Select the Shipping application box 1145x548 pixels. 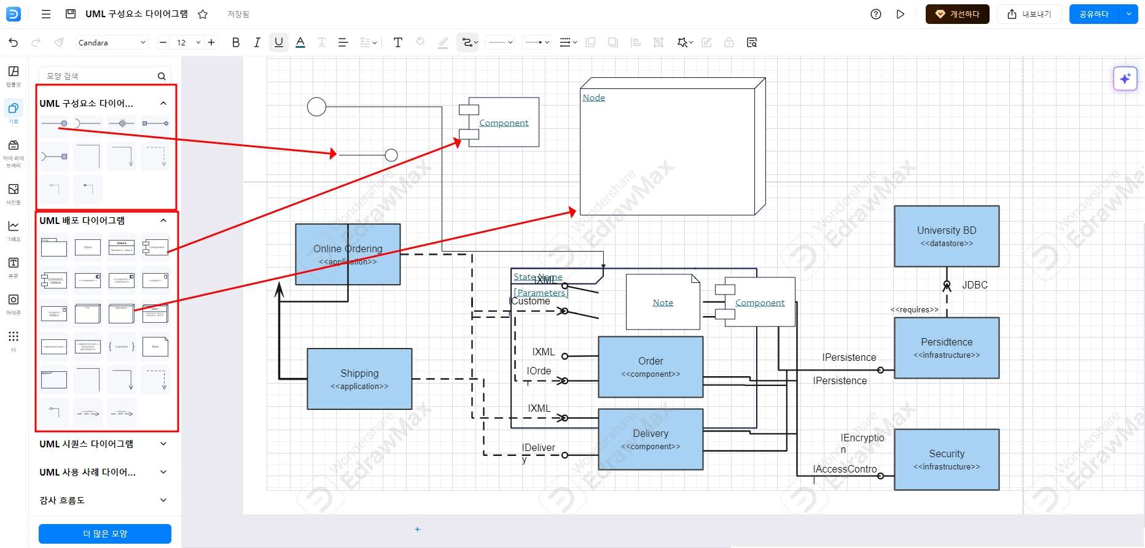[x=359, y=379]
